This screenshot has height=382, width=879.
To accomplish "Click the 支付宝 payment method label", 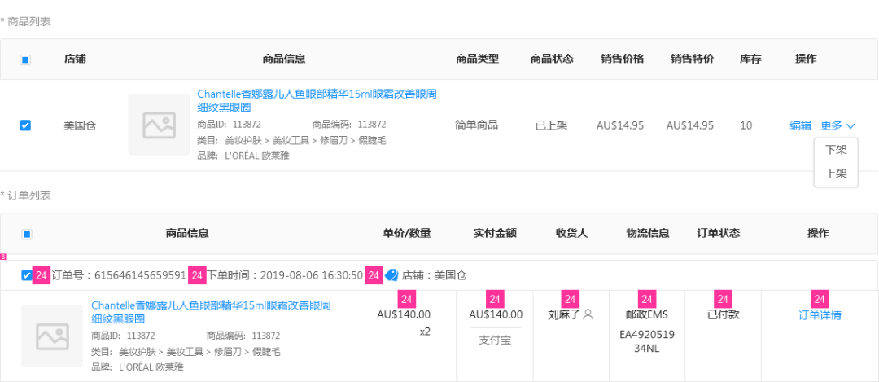I will pyautogui.click(x=495, y=340).
